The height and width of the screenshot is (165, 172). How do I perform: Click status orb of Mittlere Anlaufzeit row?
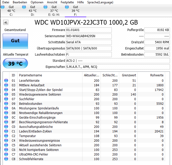[x=6, y=85]
